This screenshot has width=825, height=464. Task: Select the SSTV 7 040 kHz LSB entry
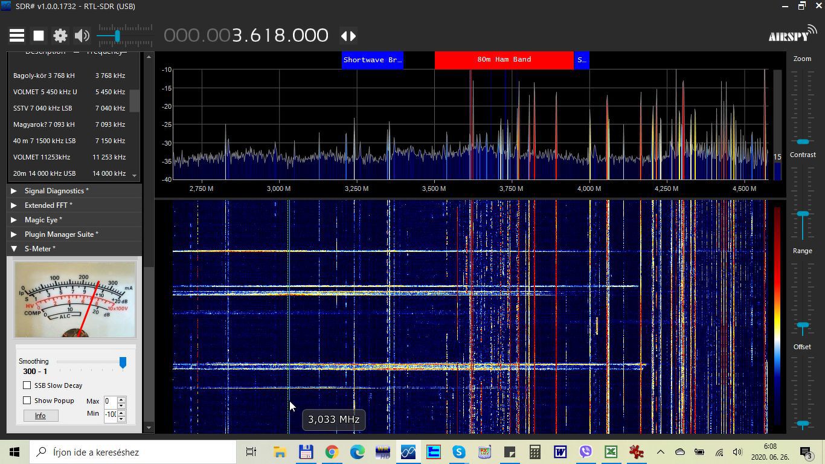[x=69, y=108]
